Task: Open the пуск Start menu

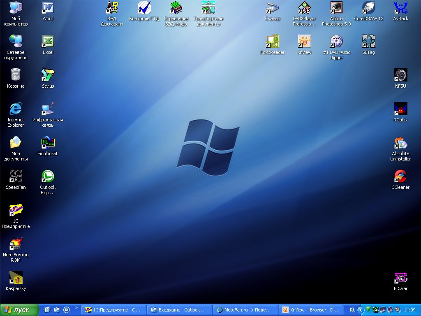Action: click(19, 310)
